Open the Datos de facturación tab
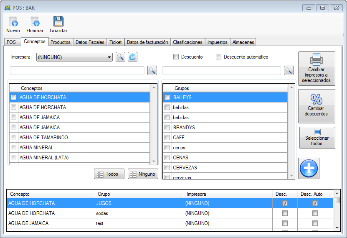The width and height of the screenshot is (347, 238). click(x=147, y=42)
